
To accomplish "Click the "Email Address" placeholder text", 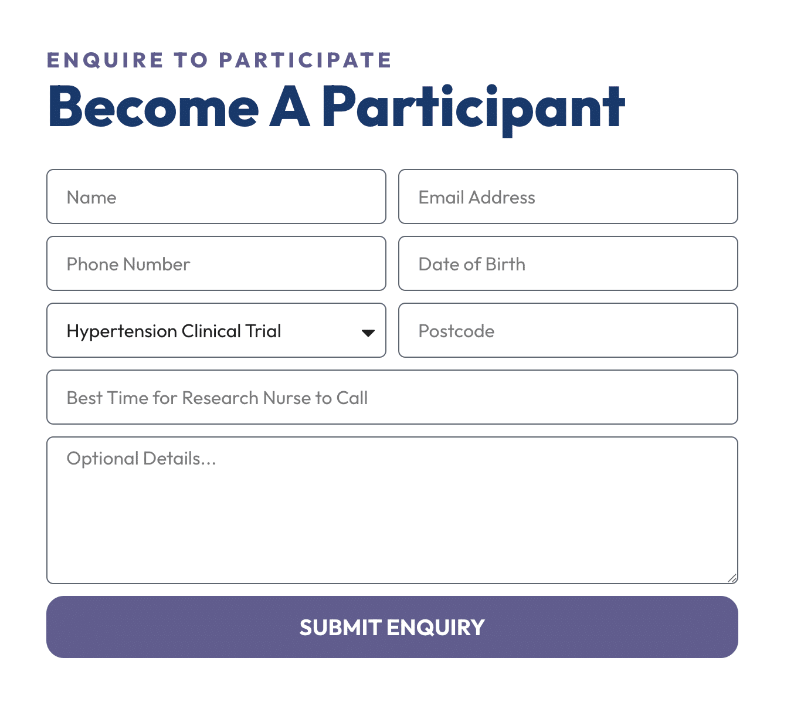I will (476, 197).
